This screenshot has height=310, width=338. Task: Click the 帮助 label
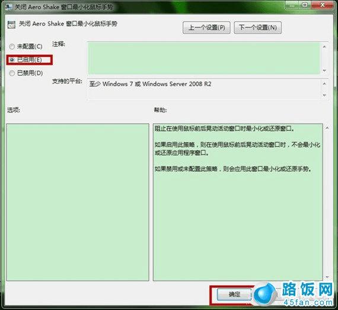pyautogui.click(x=160, y=110)
